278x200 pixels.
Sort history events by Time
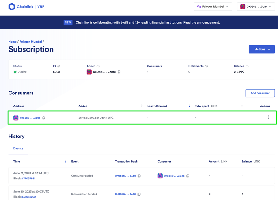tap(66, 161)
